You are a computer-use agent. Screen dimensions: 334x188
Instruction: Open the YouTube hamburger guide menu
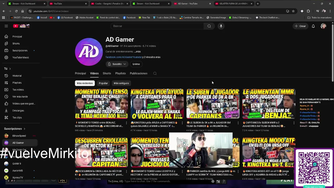[6, 26]
